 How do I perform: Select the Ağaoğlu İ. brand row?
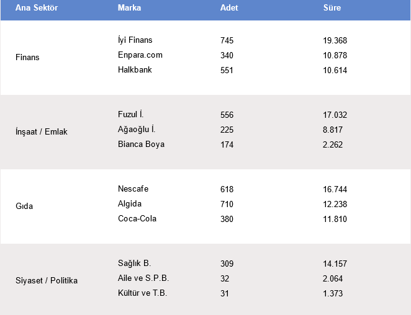point(137,130)
